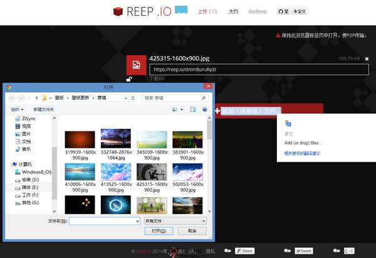This screenshot has width=376, height=258.
Task: Select thumbnail 319939-1600x900.jpg
Action: coord(80,140)
